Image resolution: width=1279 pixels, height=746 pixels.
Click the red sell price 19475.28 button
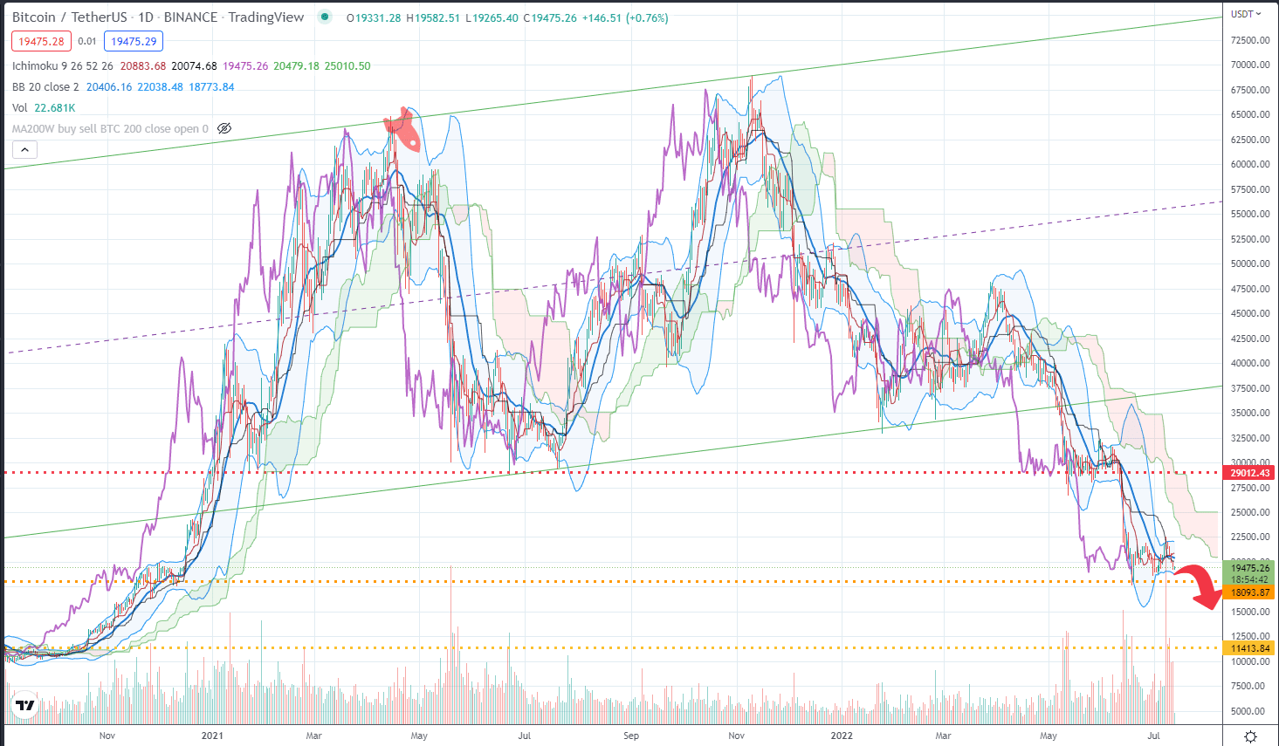42,41
